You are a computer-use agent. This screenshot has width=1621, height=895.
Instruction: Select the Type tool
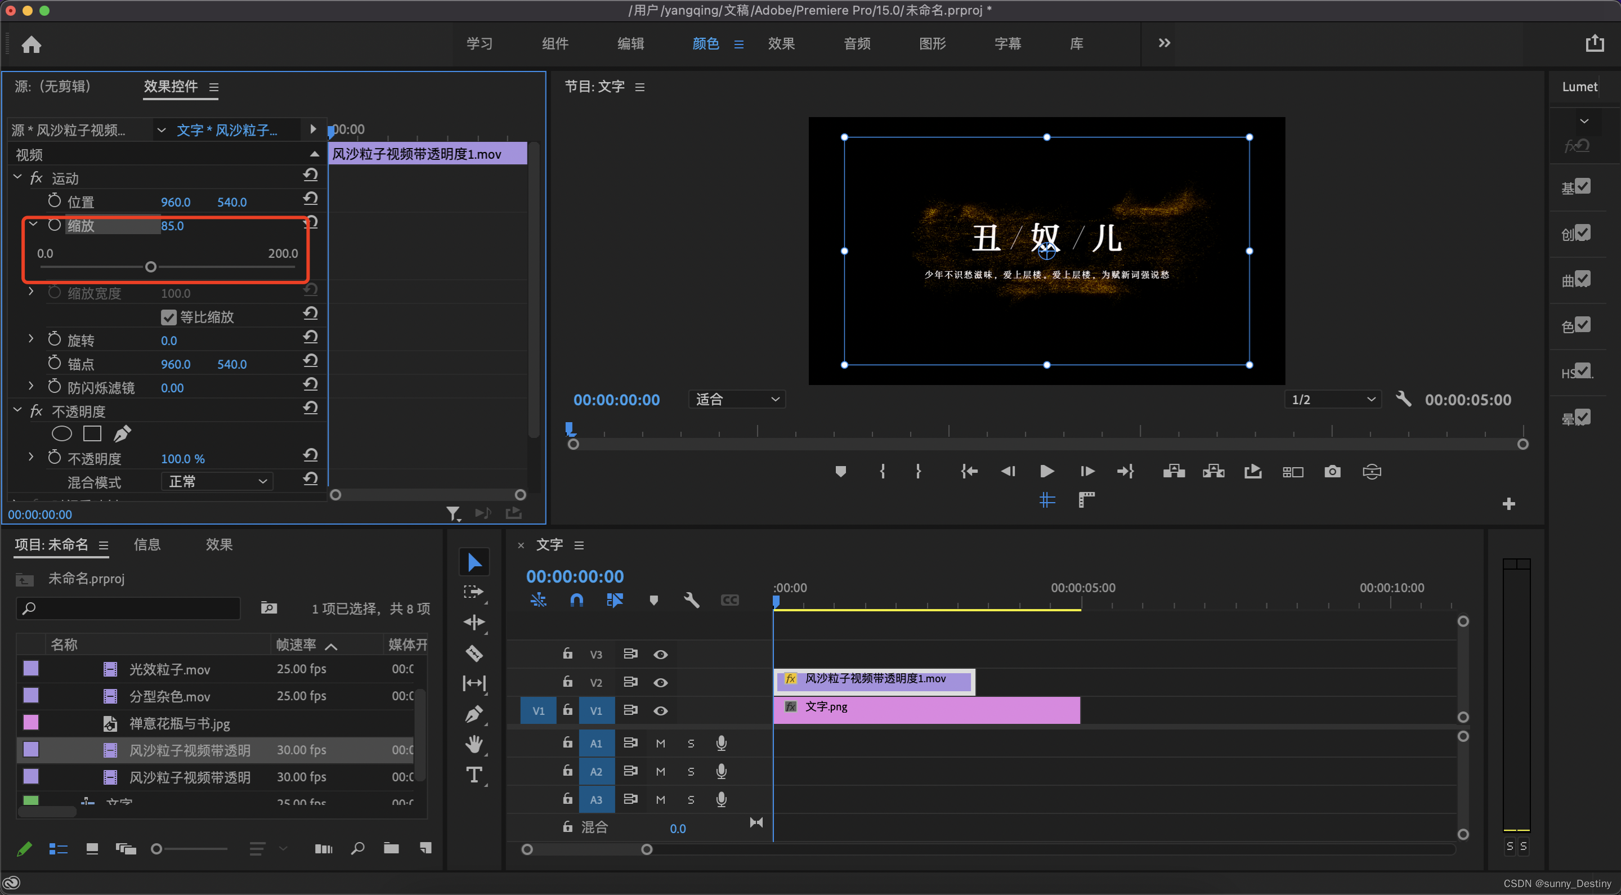(x=474, y=774)
